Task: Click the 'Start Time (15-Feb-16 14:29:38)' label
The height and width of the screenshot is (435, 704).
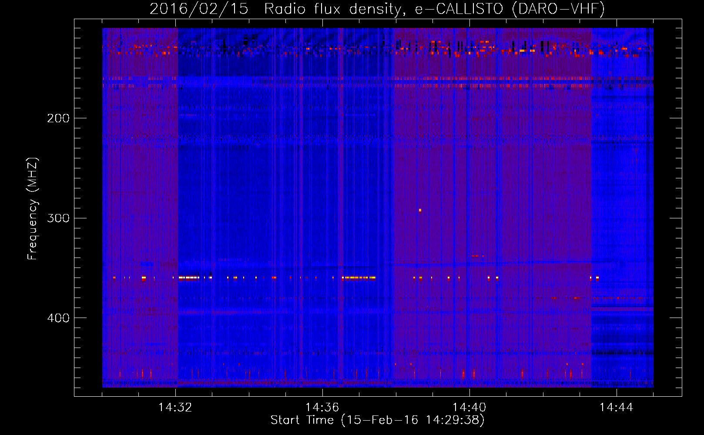Action: [x=378, y=420]
